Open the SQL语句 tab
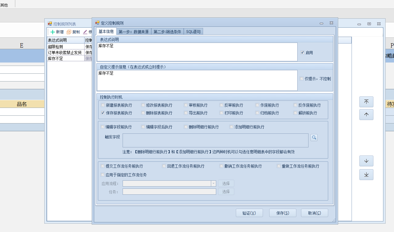Viewport: 394px width, 232px height. tap(193, 32)
